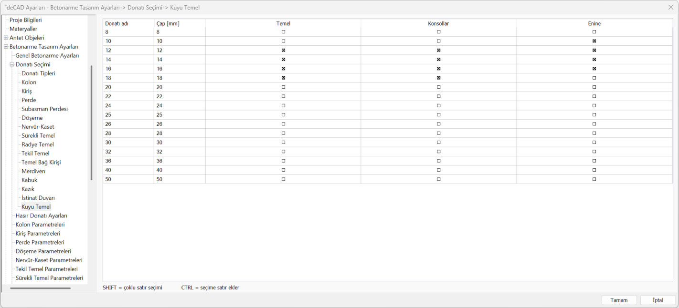Check the Temel checkbox for rebar 8
679x308 pixels.
tap(283, 32)
